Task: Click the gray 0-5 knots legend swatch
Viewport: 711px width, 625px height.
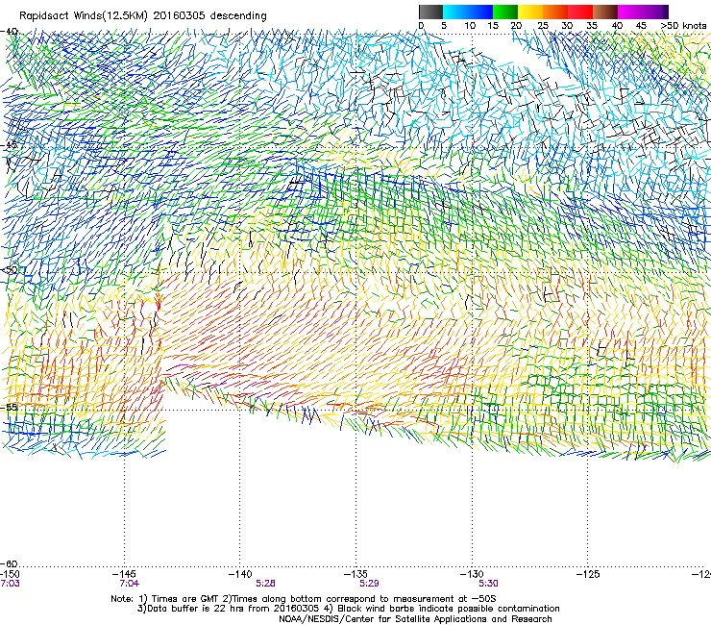Action: 430,12
